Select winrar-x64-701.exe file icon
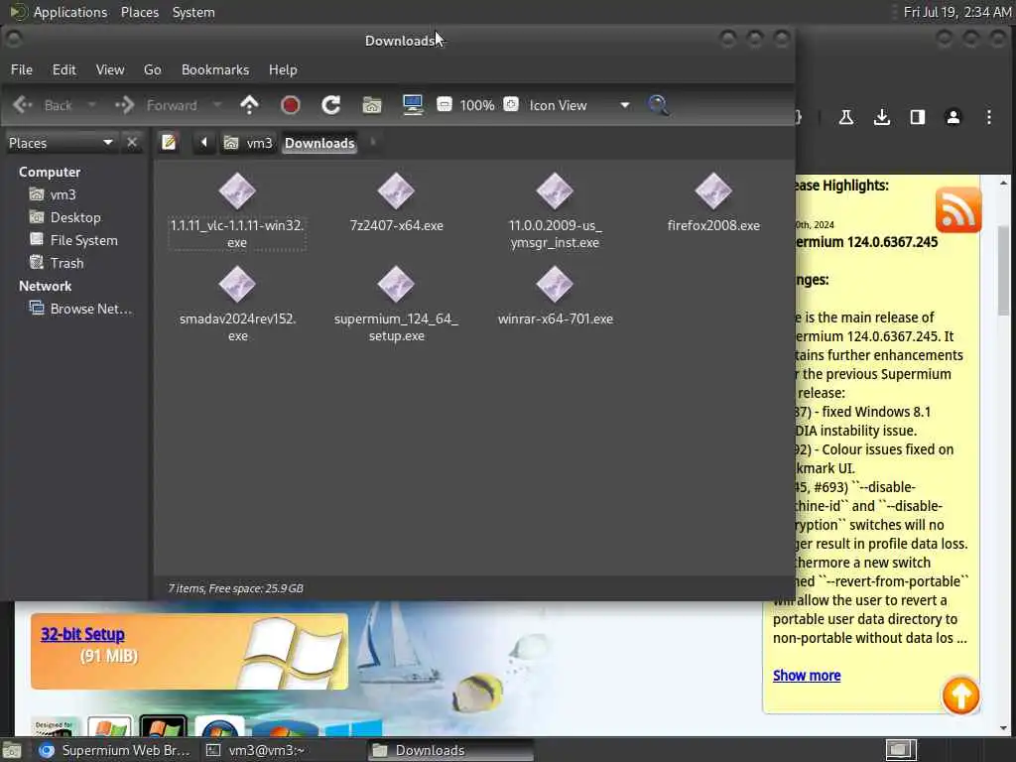 555,285
